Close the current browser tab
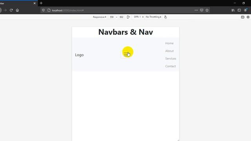Image resolution: width=251 pixels, height=141 pixels. 35,3
